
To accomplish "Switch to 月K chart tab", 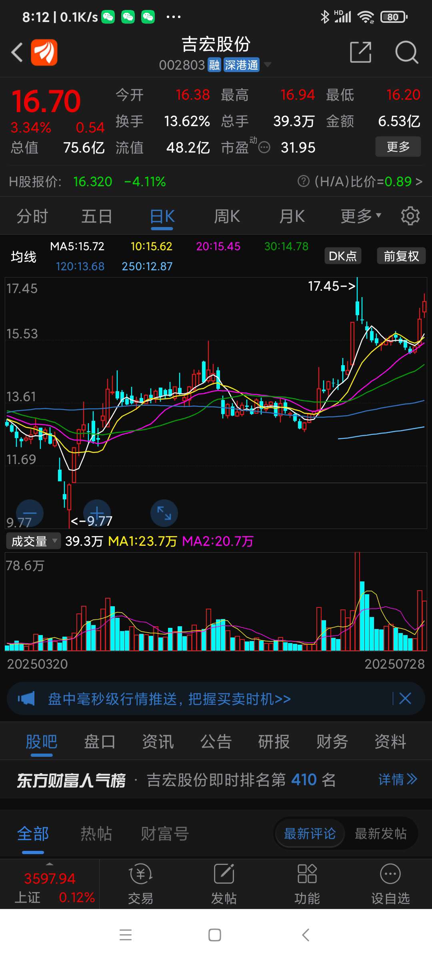I will coord(292,216).
